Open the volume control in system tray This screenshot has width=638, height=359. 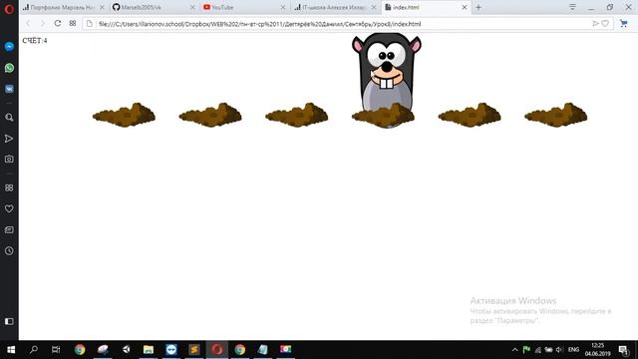pyautogui.click(x=559, y=350)
